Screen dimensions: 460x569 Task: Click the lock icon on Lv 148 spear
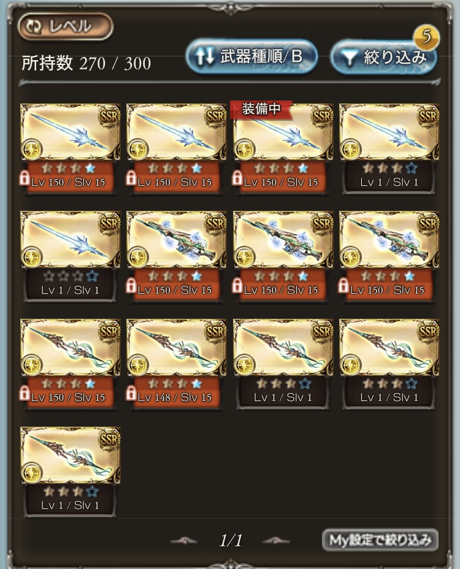[x=131, y=394]
